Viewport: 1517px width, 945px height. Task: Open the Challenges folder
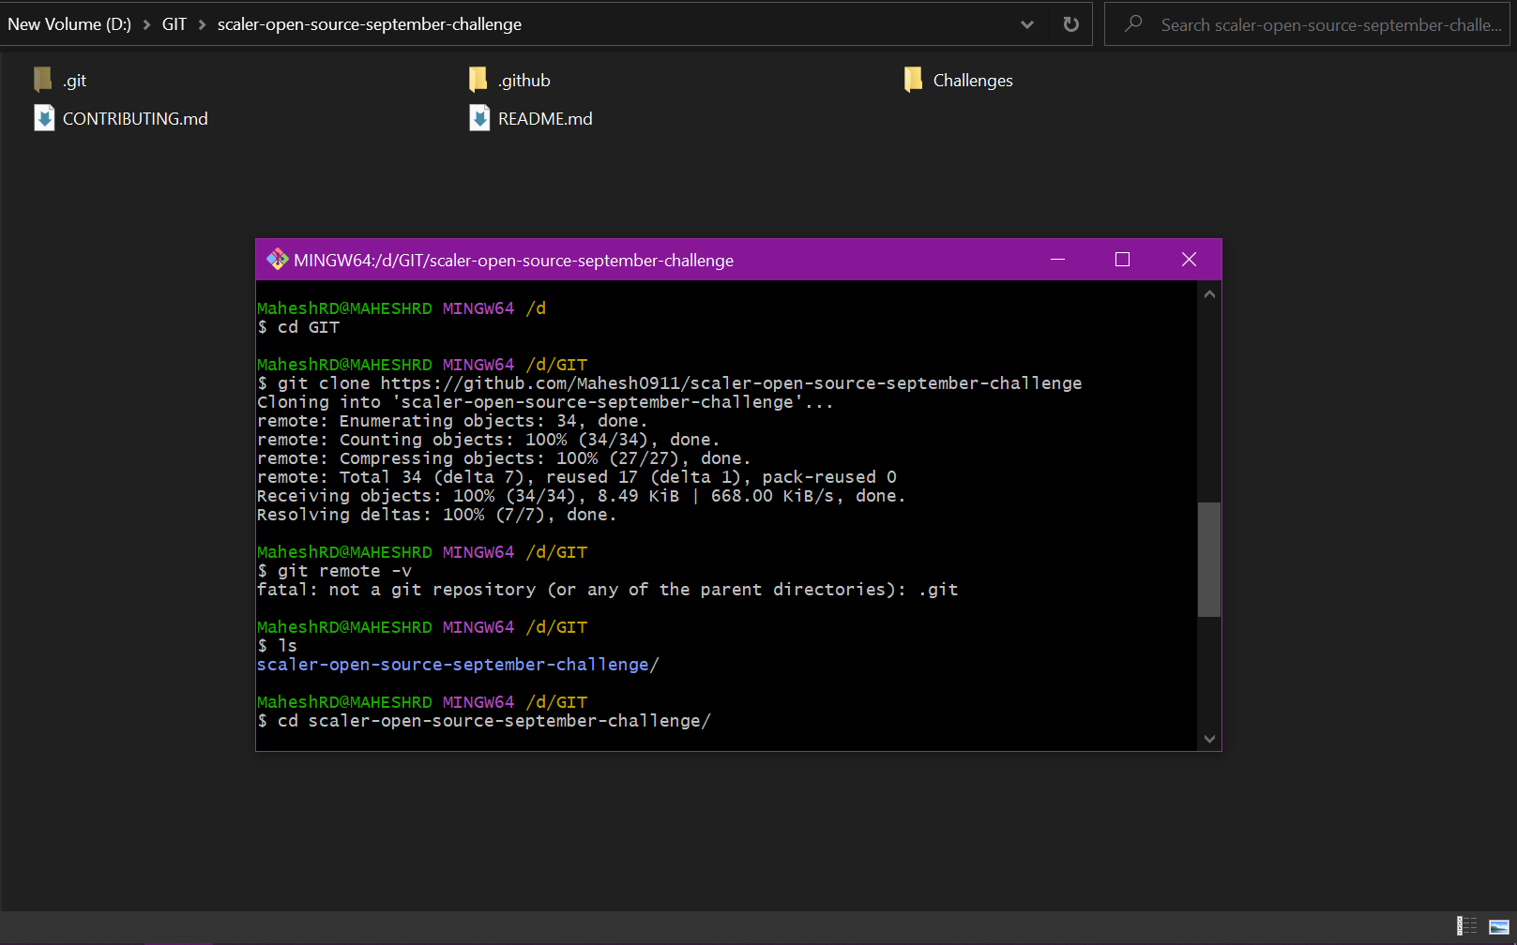pyautogui.click(x=971, y=80)
